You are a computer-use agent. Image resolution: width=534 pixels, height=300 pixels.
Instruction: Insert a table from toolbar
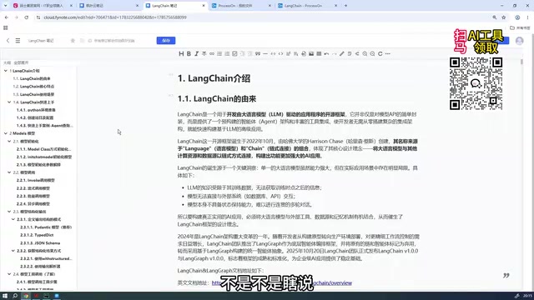pos(319,53)
